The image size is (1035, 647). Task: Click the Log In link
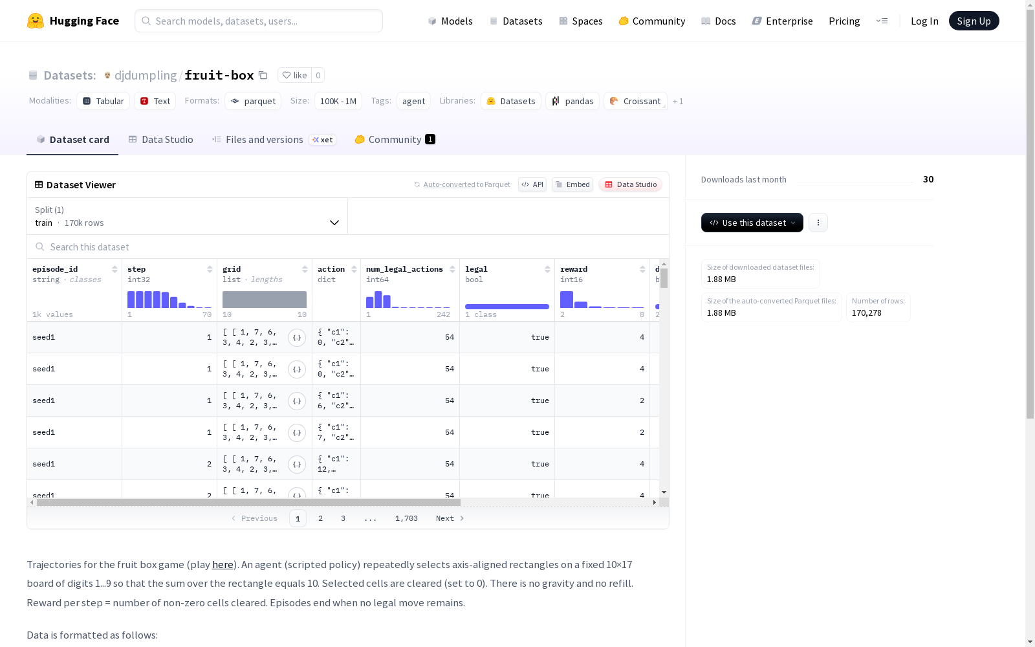pyautogui.click(x=924, y=21)
